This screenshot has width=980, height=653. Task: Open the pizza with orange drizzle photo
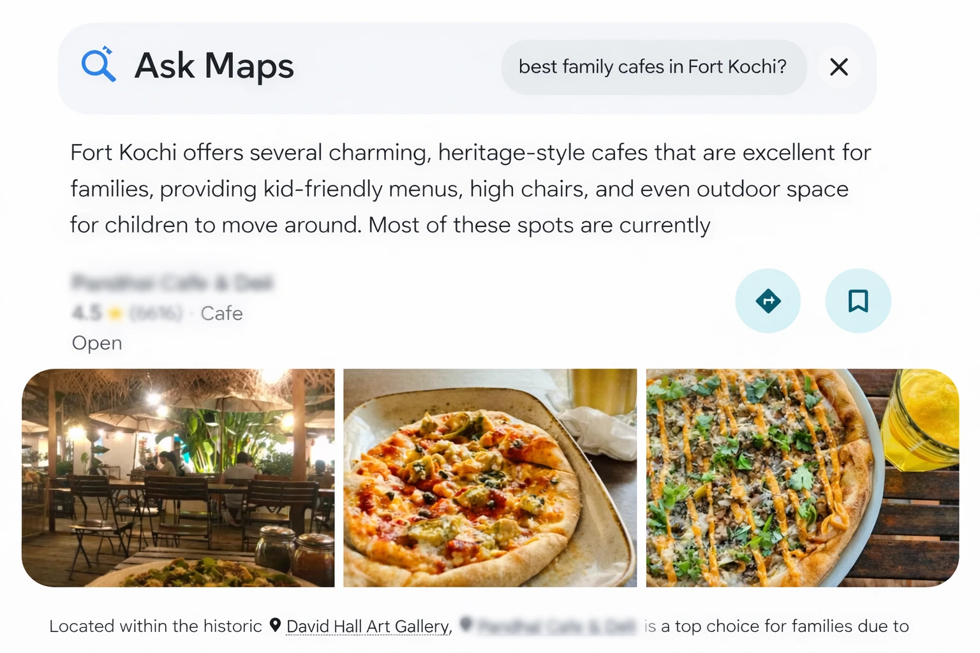(x=802, y=478)
